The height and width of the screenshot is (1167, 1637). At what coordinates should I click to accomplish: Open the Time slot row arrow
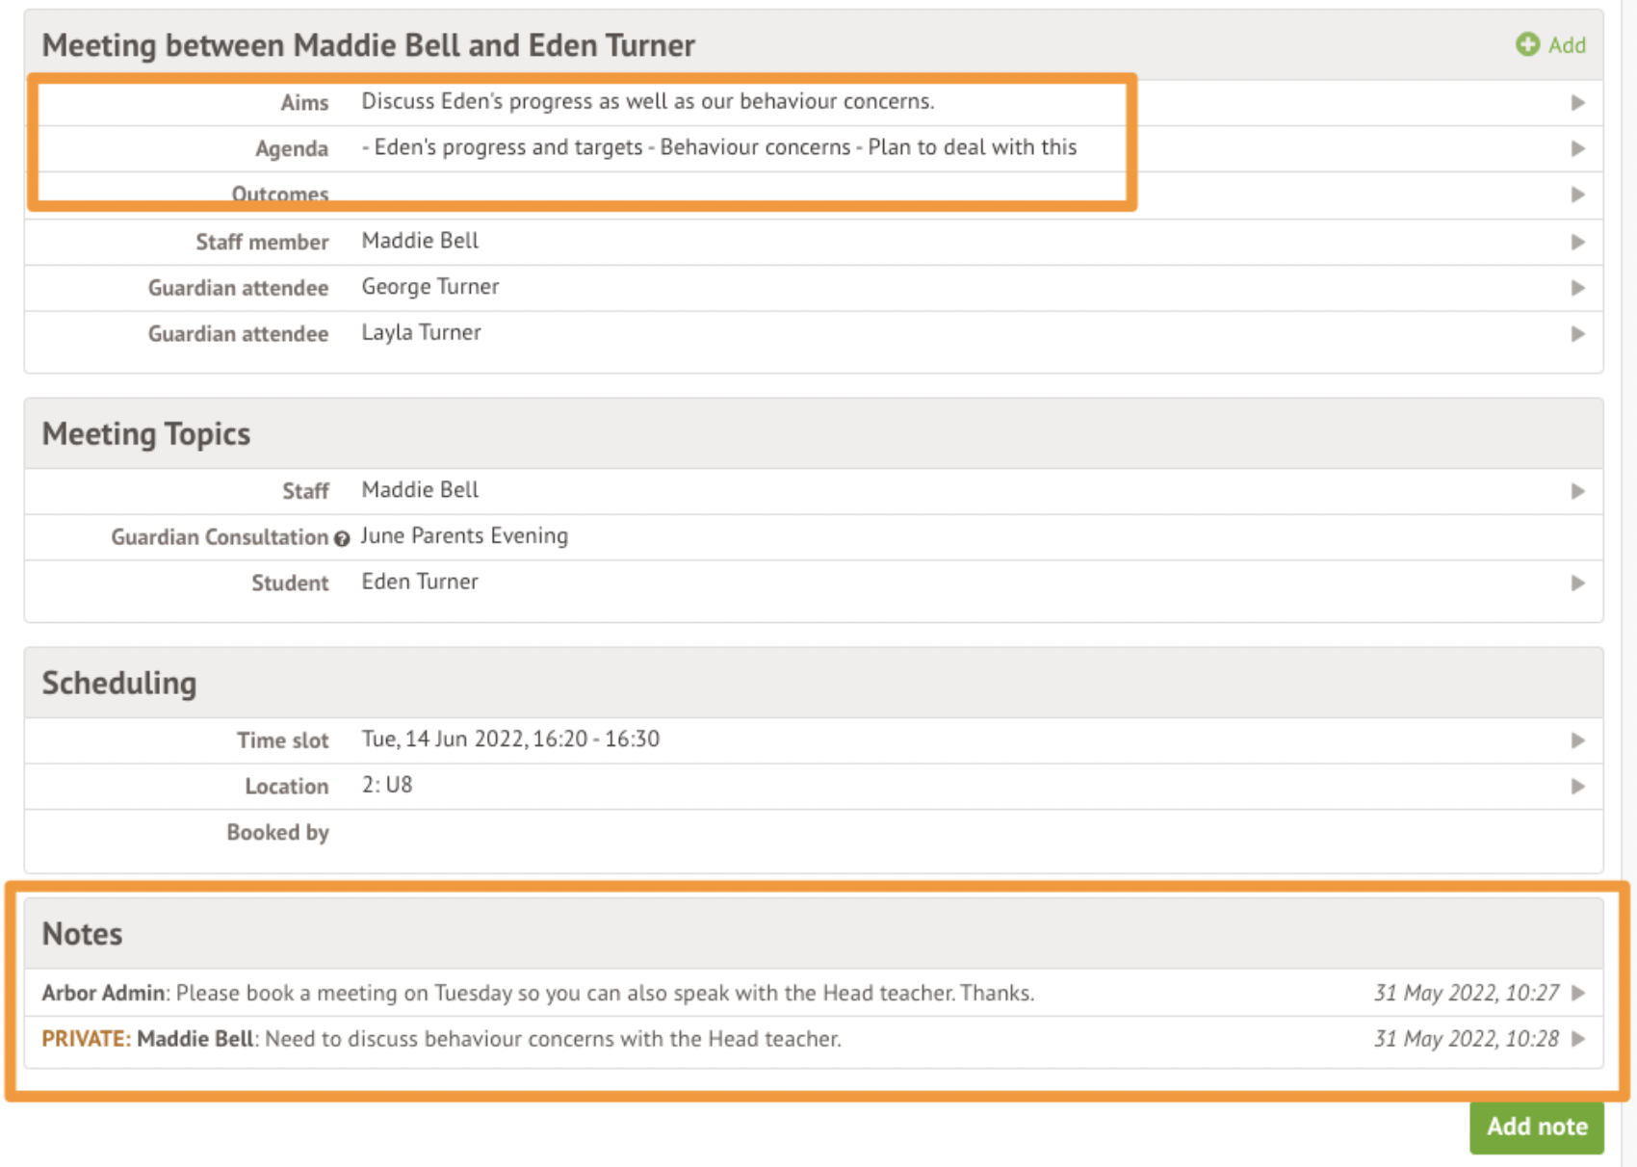tap(1577, 740)
